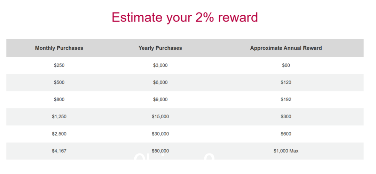The height and width of the screenshot is (174, 376).
Task: Click the $250 monthly purchases cell
Action: [x=59, y=65]
